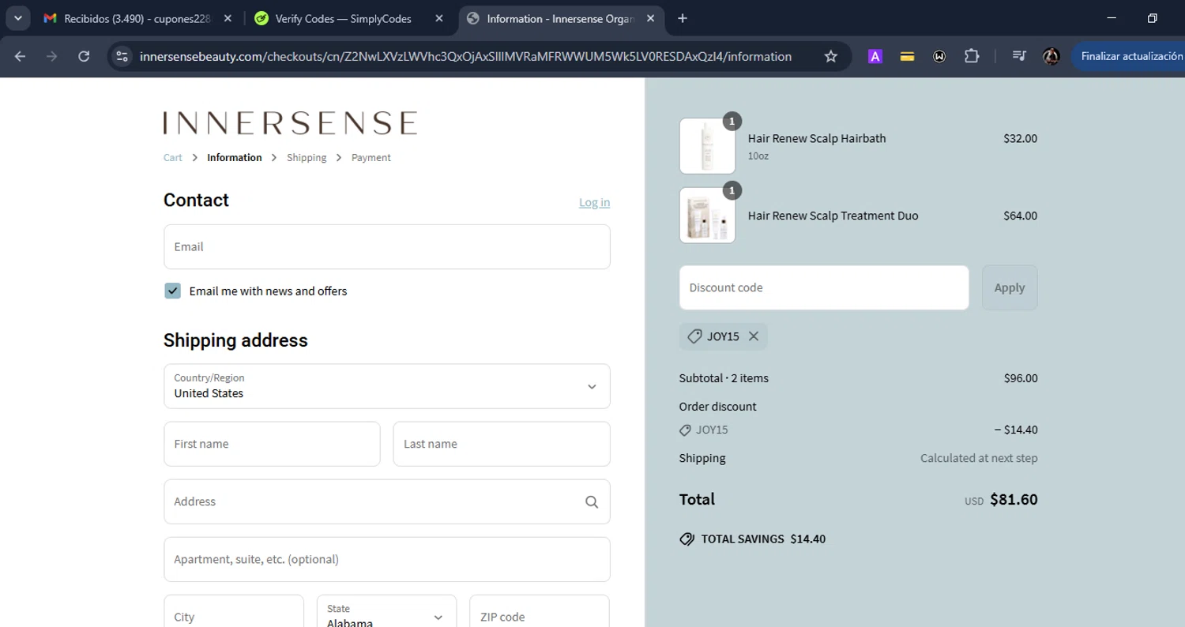The image size is (1185, 627).
Task: Open the Extensions puzzle menu
Action: click(x=972, y=56)
